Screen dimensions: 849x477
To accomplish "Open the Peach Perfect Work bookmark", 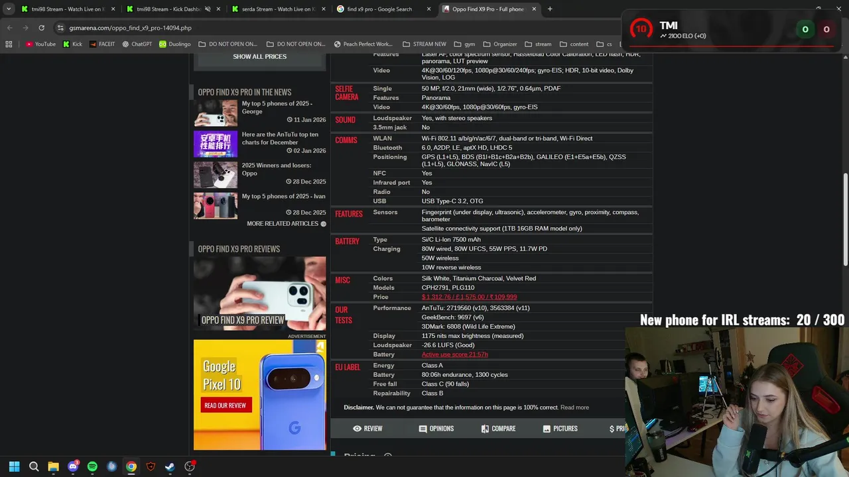I will click(x=363, y=44).
